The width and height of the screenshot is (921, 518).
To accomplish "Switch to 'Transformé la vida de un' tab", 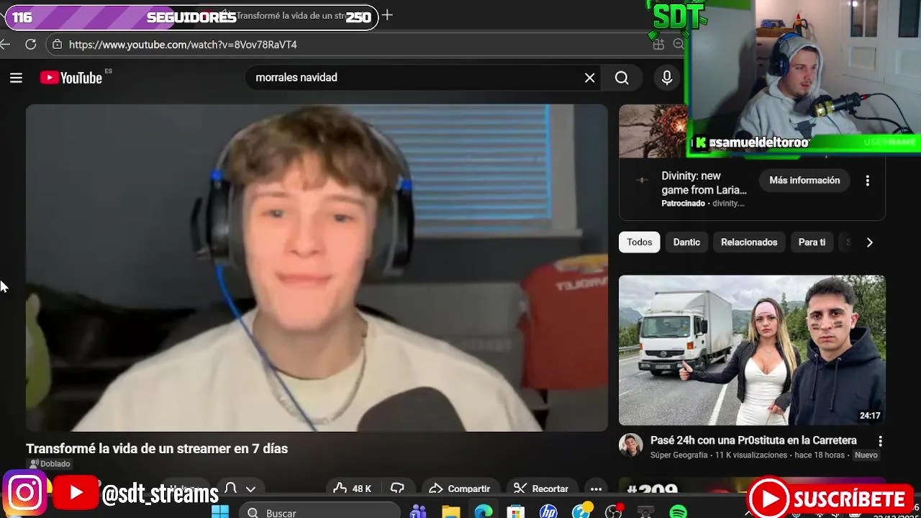I will point(291,16).
